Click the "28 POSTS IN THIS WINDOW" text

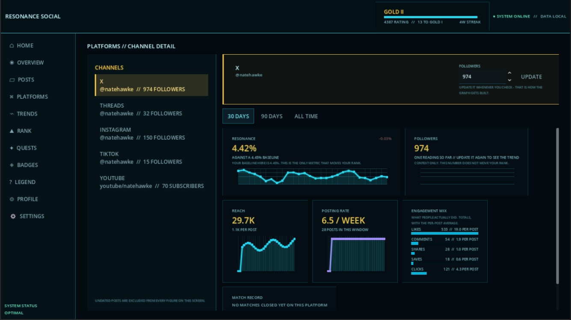(x=345, y=230)
